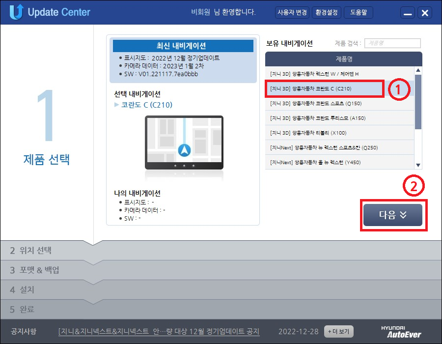The width and height of the screenshot is (442, 344).
Task: Open step 5 완료
Action: [221, 309]
